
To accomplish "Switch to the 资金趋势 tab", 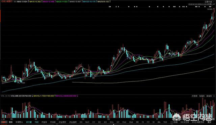I will tap(73, 122).
